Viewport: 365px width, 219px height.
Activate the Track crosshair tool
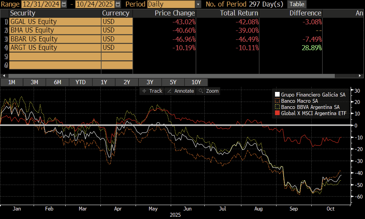(152, 91)
